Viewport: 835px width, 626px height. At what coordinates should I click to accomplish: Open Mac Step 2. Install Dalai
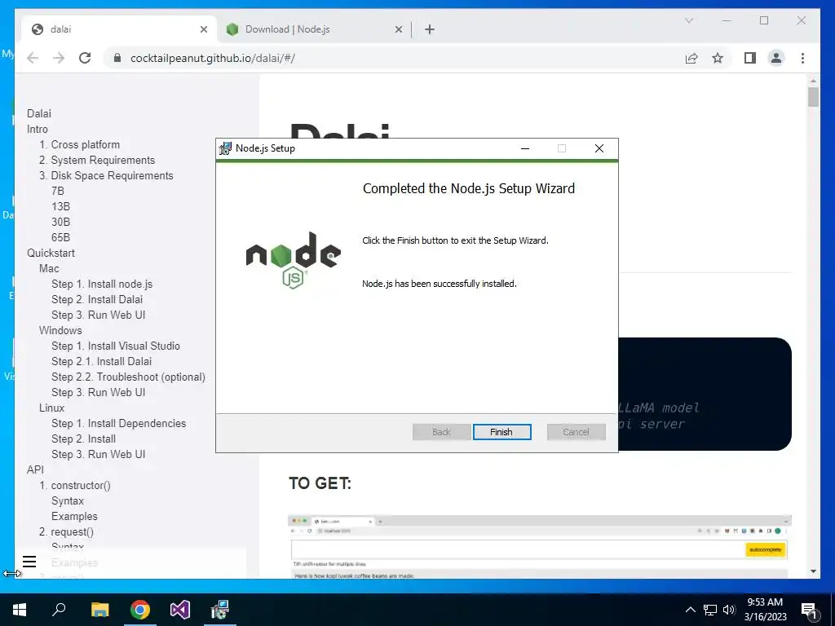coord(97,299)
